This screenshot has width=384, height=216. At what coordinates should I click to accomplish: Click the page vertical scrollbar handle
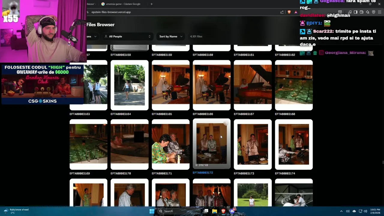click(383, 162)
